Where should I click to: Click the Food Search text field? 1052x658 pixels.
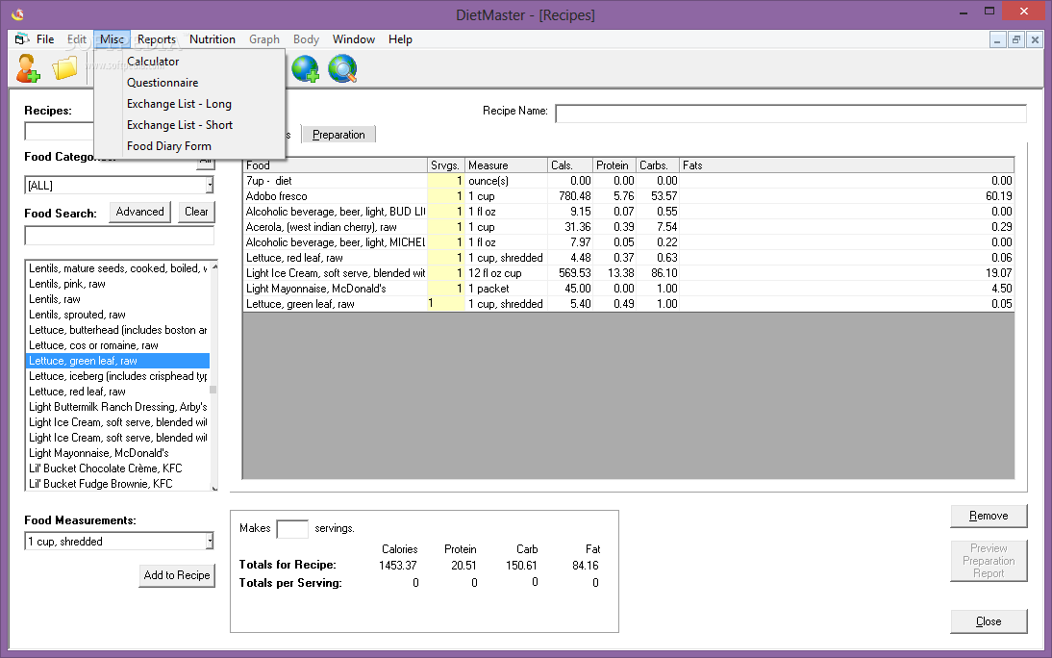[119, 236]
